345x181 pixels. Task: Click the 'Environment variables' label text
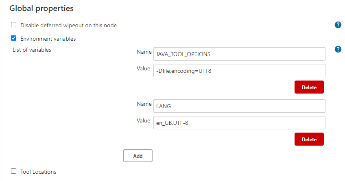click(x=48, y=39)
